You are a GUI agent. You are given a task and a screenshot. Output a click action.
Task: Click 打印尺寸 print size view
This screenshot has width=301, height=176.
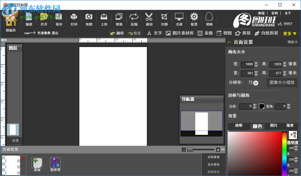pyautogui.click(x=214, y=172)
